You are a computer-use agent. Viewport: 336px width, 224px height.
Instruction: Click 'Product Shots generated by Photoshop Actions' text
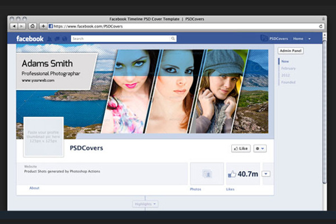point(62,171)
